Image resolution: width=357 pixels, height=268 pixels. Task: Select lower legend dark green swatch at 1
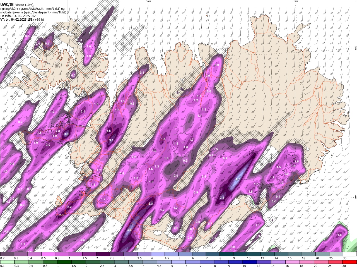(64, 262)
